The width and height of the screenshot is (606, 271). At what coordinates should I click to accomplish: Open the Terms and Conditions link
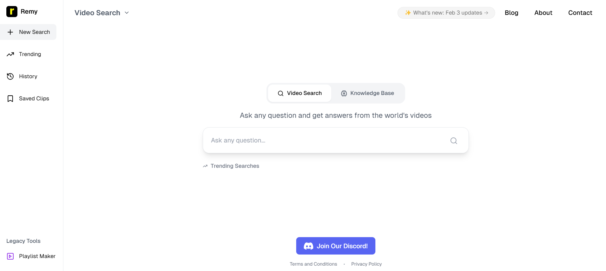pos(313,264)
